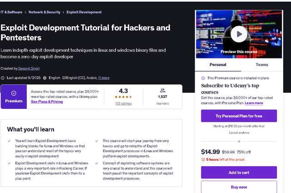291x193 pixels.
Task: Click the learners people icon
Action: tap(162, 90)
